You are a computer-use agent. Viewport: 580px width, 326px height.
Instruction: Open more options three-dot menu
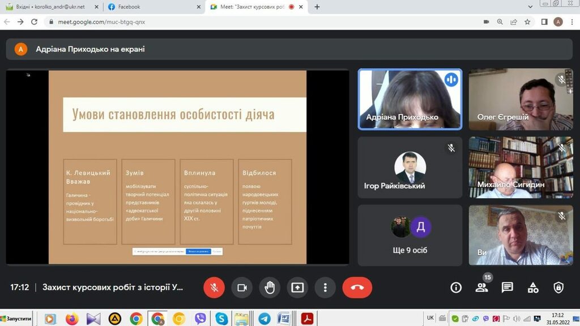(325, 288)
